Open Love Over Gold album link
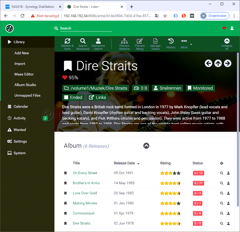 85,193
